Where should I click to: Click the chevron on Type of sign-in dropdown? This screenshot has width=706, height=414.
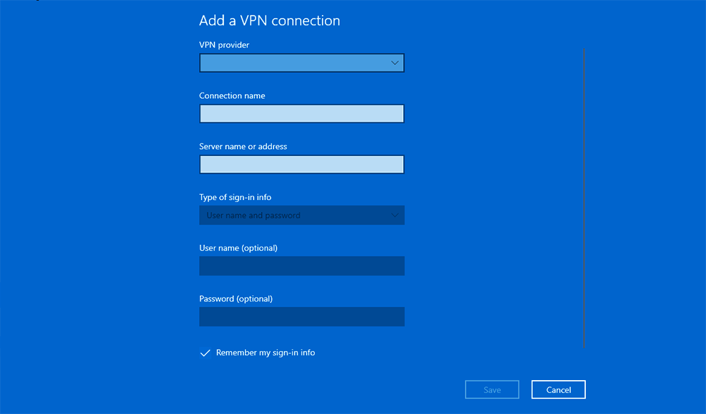[395, 215]
